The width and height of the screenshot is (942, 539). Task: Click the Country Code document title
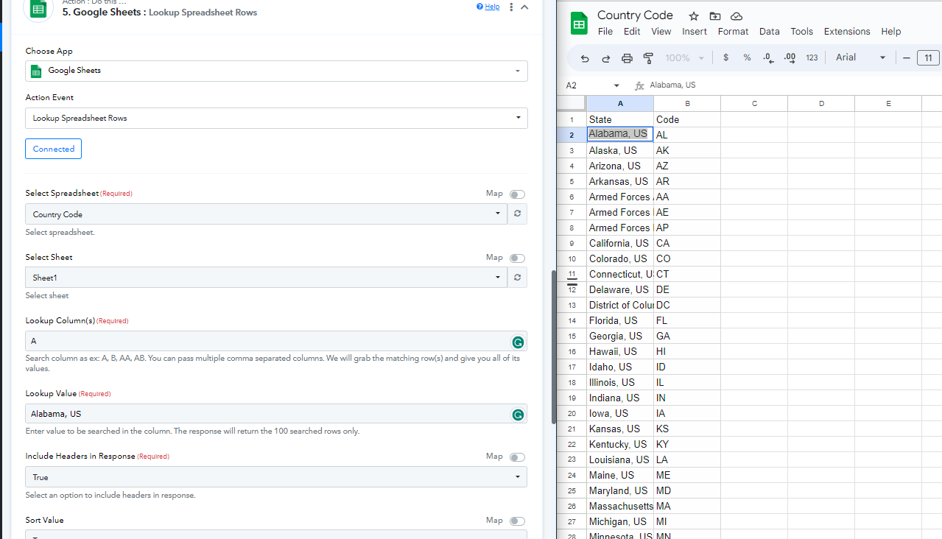point(635,15)
